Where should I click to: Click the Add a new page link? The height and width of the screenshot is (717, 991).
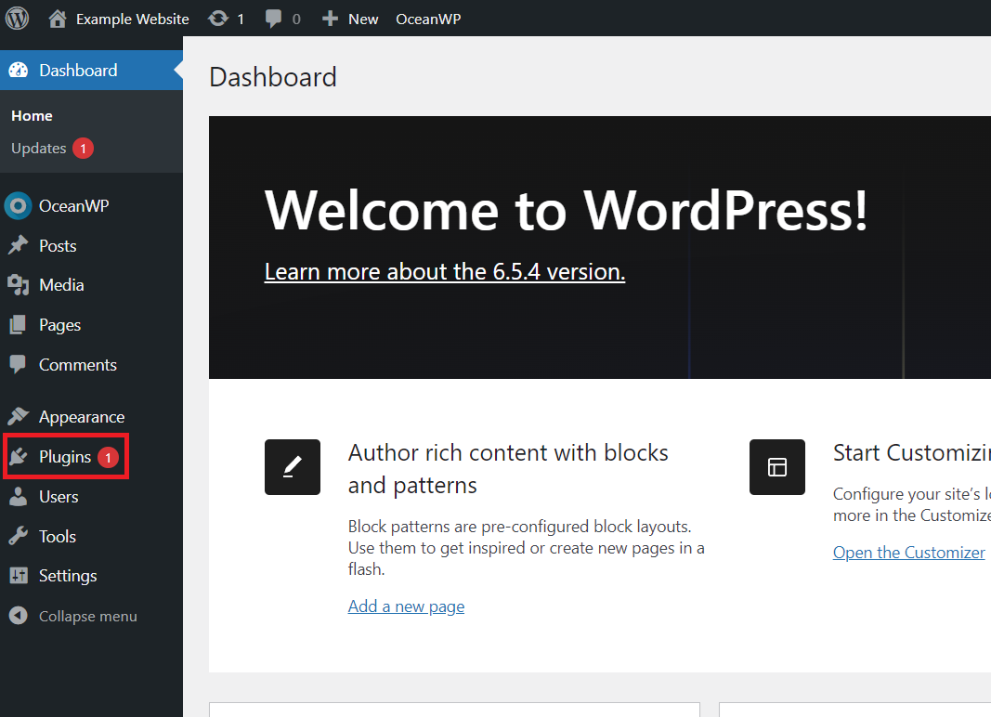[x=406, y=606]
